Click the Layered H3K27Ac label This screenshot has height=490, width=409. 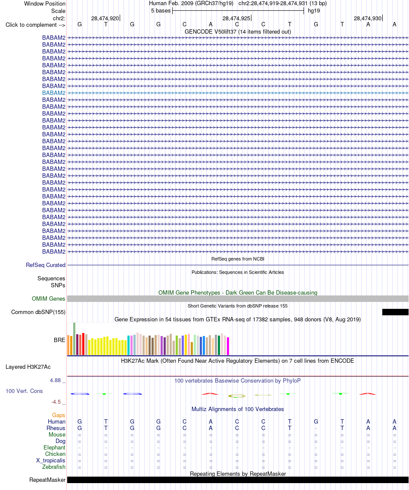click(x=28, y=367)
